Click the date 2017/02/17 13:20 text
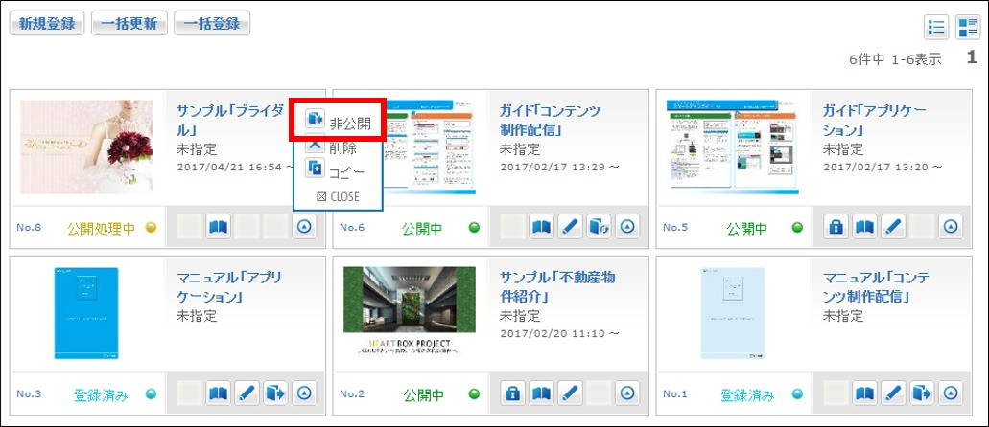Screen dimensions: 989x427 pos(883,167)
